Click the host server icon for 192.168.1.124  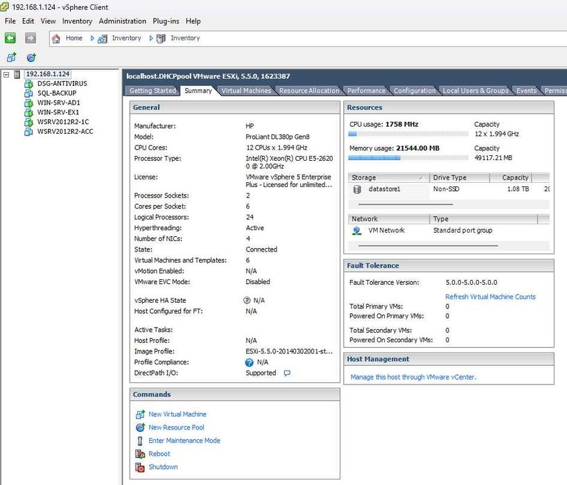(17, 74)
